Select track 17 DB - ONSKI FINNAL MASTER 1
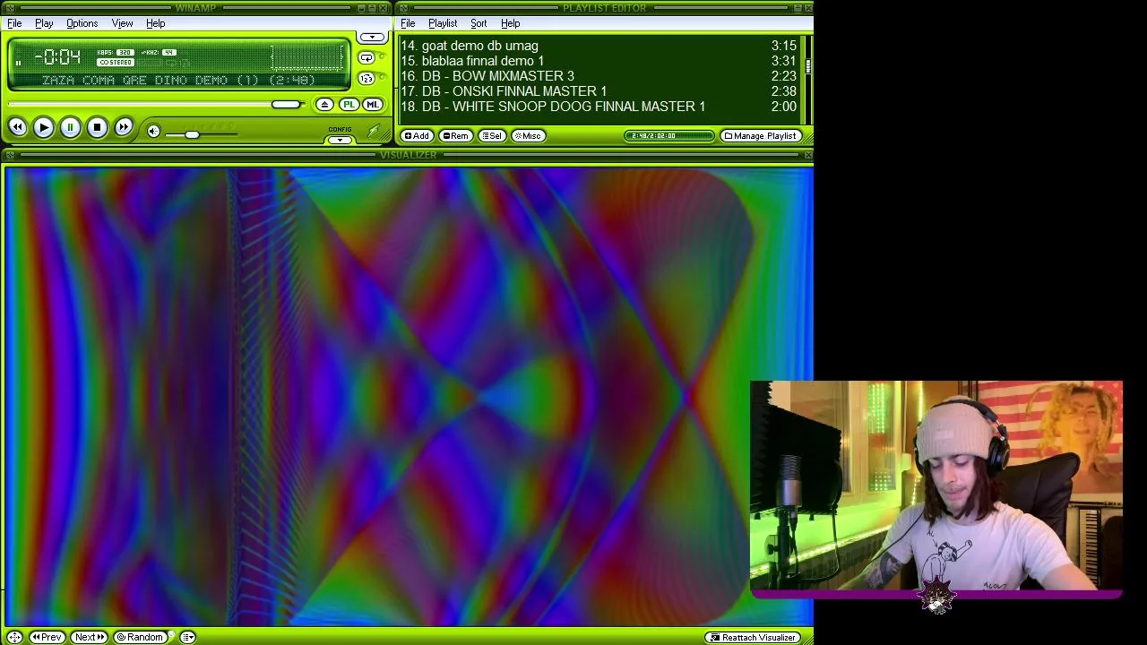The height and width of the screenshot is (645, 1147). click(599, 91)
